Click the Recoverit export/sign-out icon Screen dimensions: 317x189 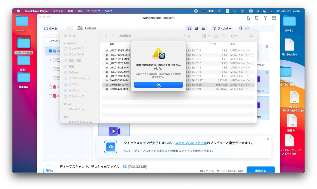tap(257, 18)
